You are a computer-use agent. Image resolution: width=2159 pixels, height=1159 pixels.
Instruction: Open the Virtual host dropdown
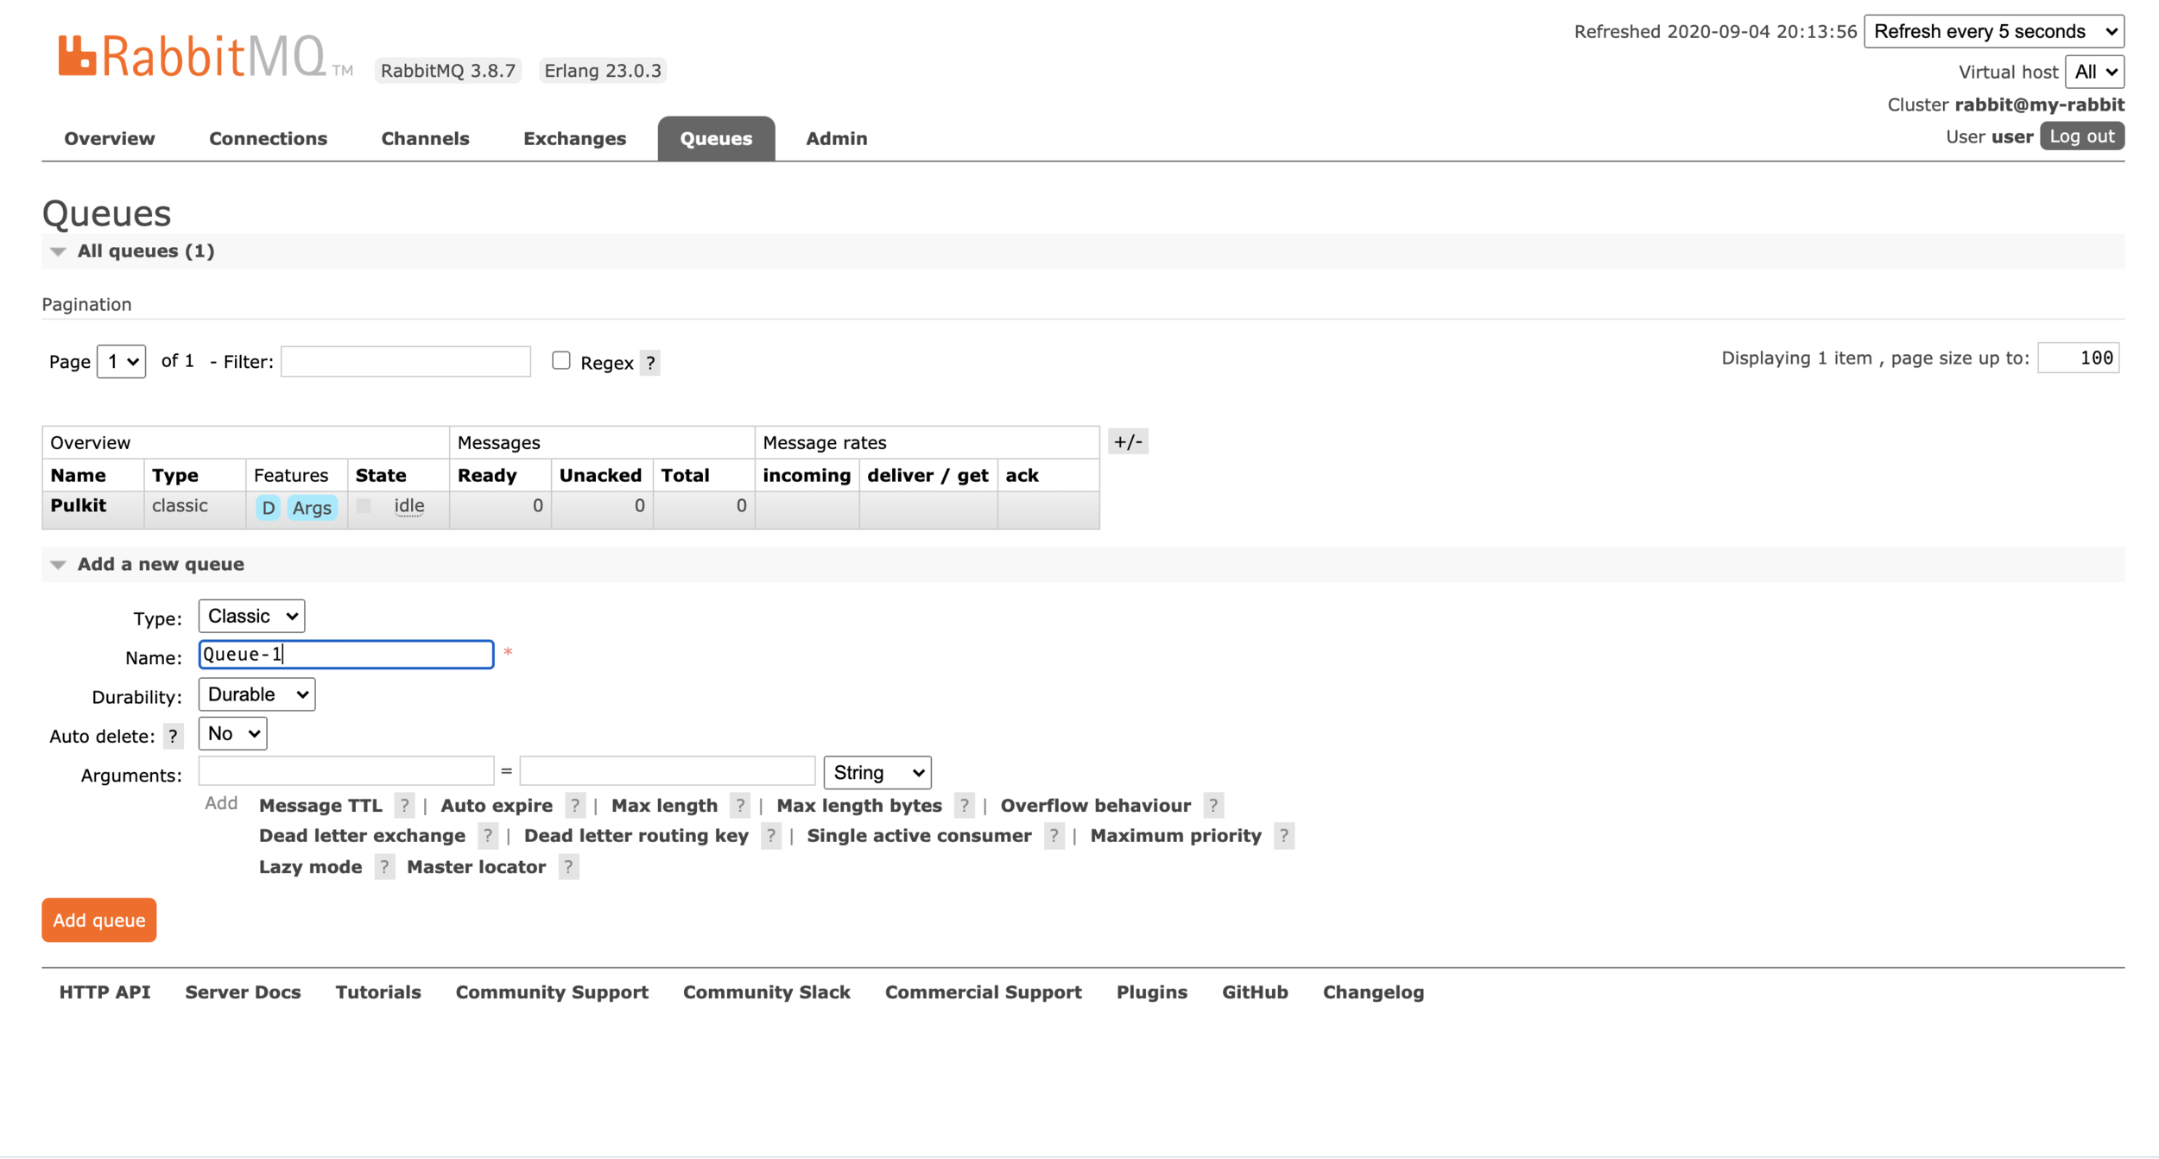[2094, 72]
